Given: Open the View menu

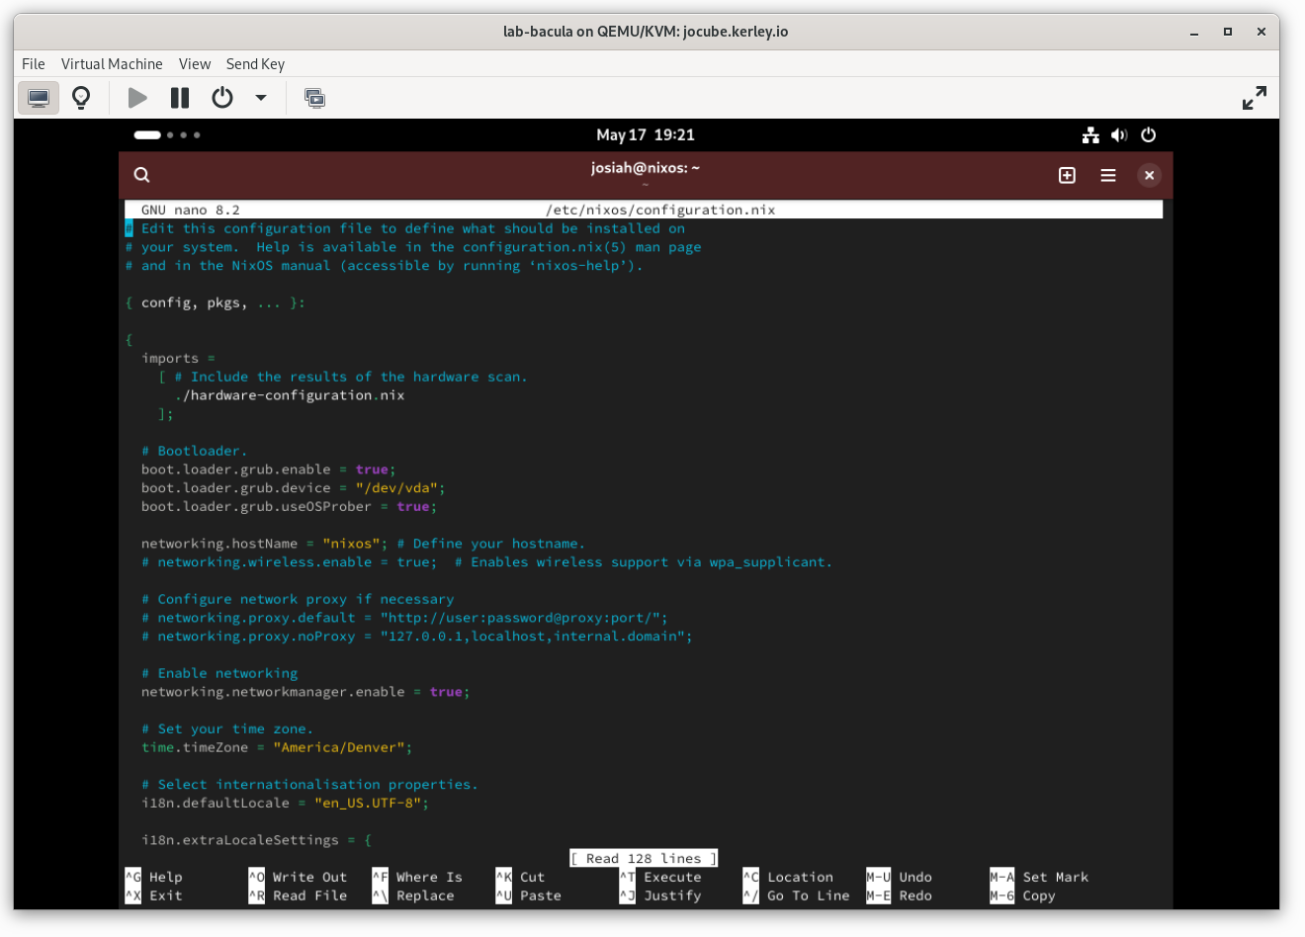Looking at the screenshot, I should click(195, 64).
